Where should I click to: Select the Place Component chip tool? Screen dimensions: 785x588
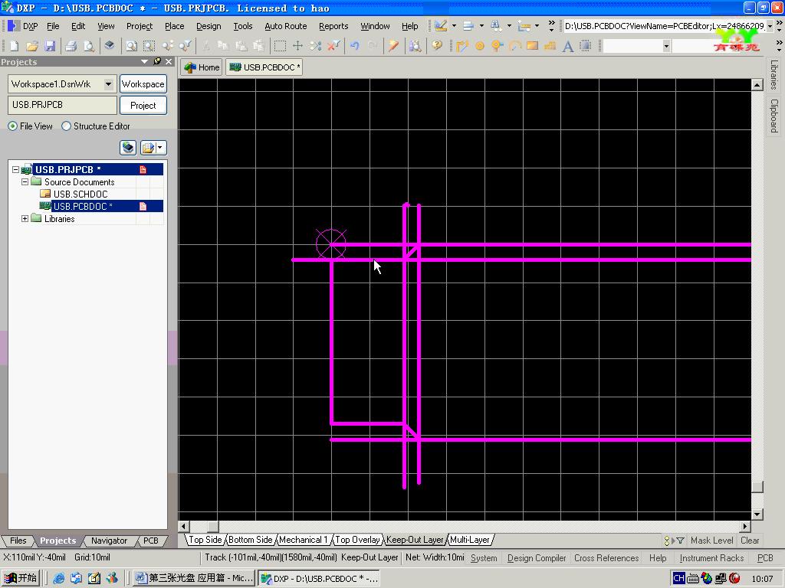pos(585,46)
